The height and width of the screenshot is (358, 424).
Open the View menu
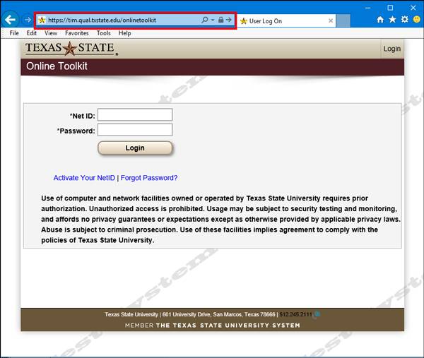coord(51,33)
